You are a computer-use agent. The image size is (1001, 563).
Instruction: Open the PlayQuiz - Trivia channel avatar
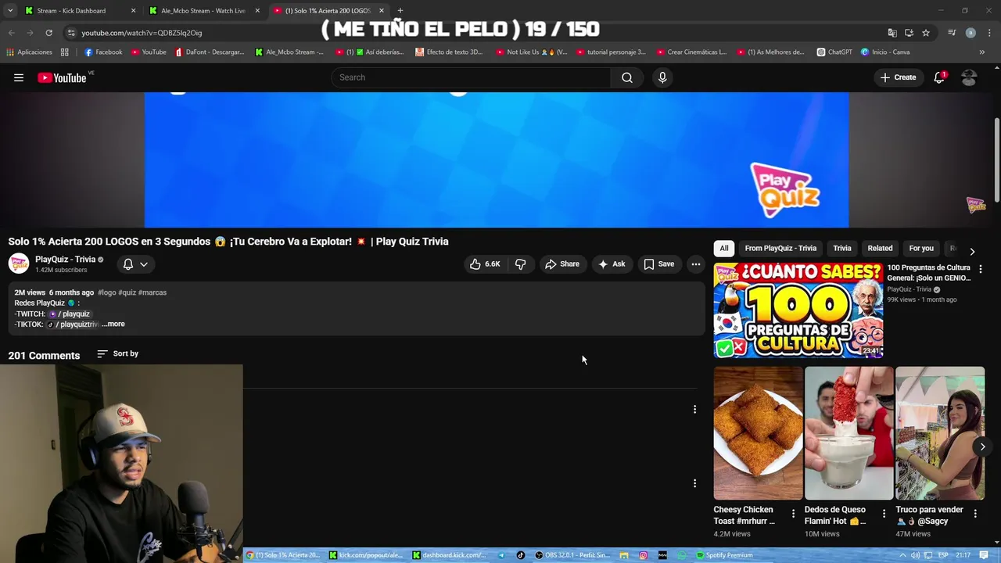tap(19, 264)
